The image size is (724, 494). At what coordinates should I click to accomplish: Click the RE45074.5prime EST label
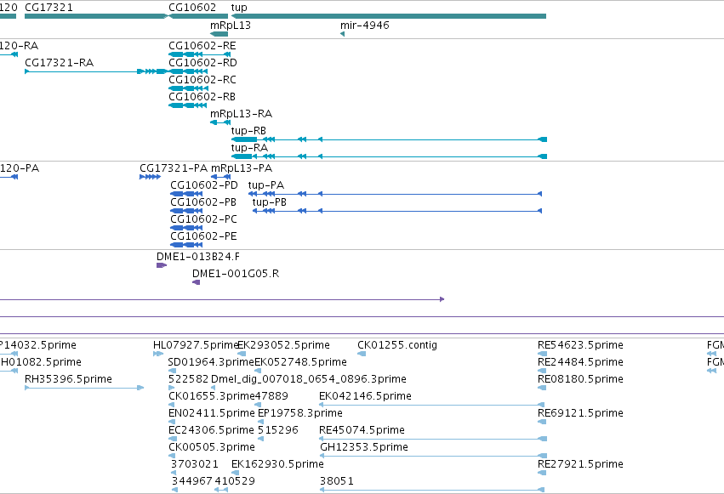[362, 431]
